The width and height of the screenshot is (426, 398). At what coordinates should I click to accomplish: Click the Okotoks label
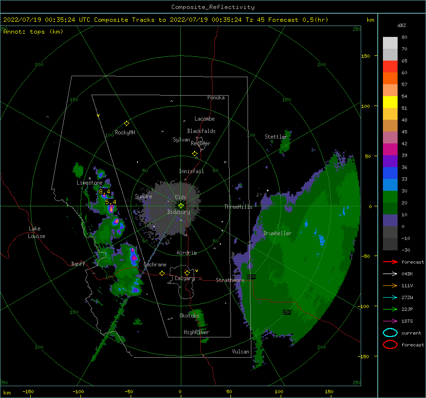click(189, 316)
